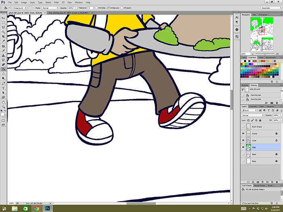Select the Zoom tool
283x212 pixels.
coord(3,107)
